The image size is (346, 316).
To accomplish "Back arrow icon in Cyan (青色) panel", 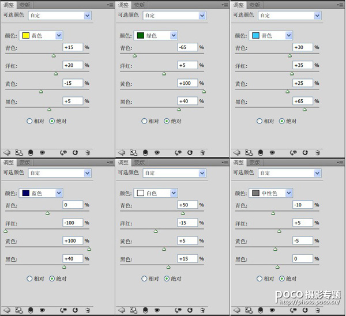I will [237, 152].
